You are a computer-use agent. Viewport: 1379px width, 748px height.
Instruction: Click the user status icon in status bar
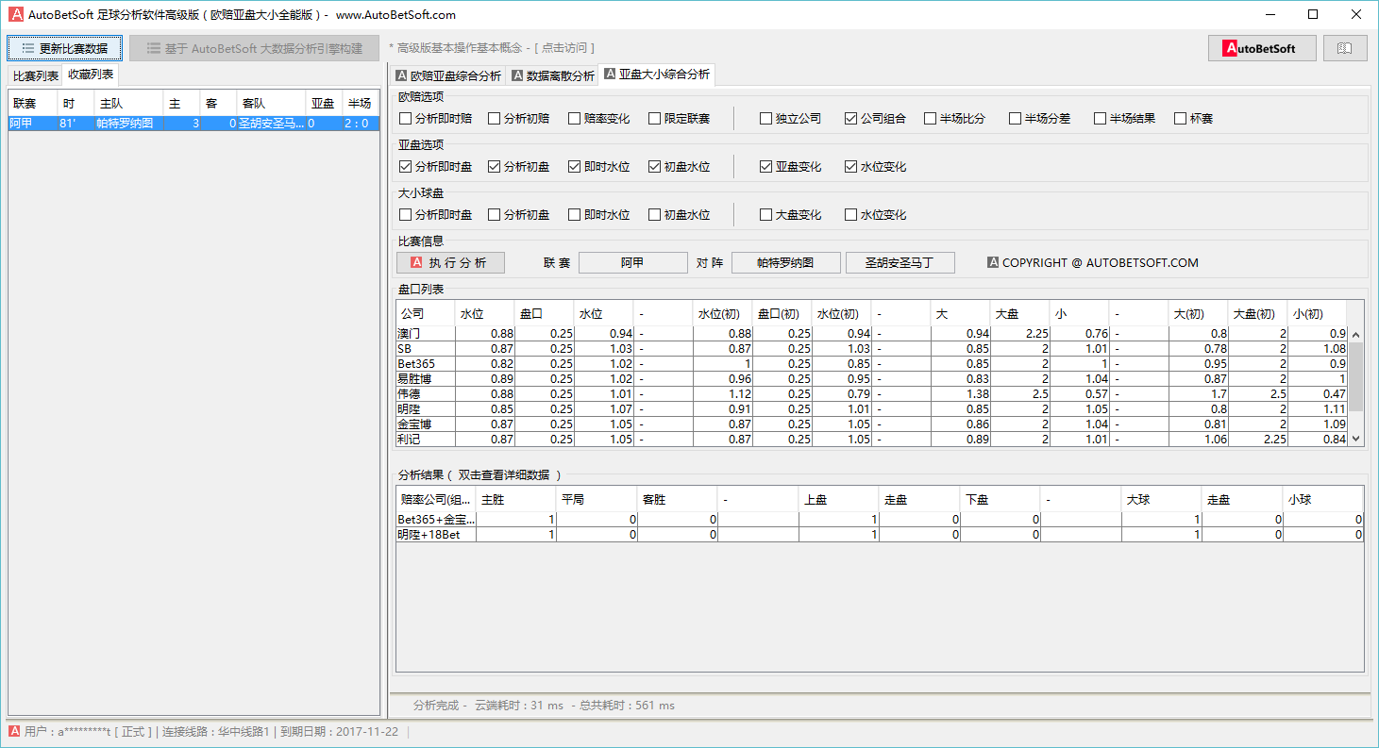[14, 731]
